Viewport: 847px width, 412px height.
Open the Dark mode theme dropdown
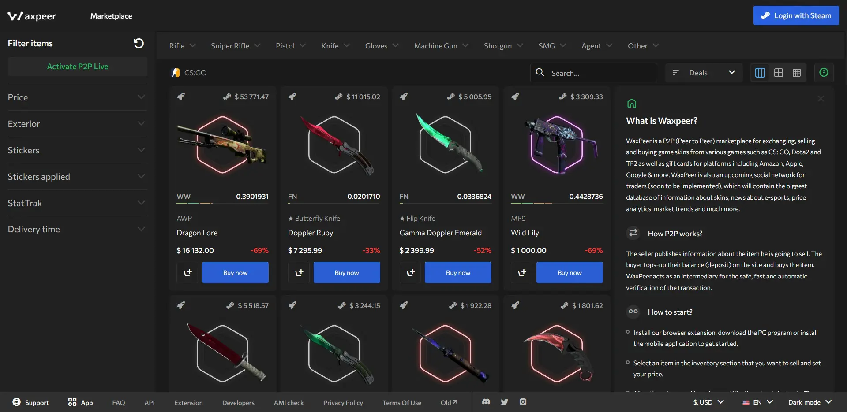[810, 402]
